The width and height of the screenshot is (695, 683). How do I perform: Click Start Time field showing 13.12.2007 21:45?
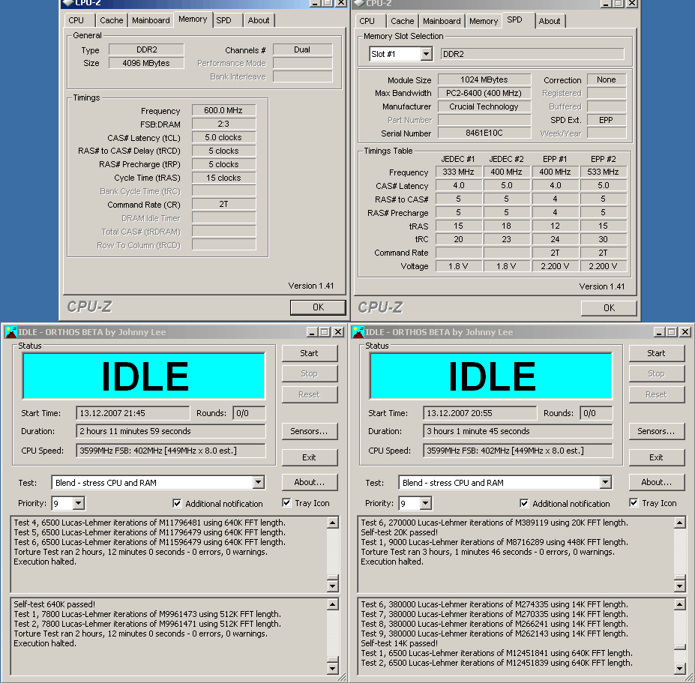[133, 413]
